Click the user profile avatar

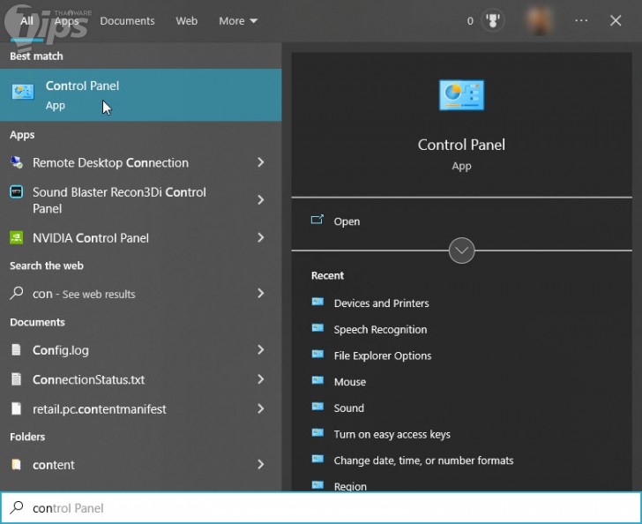[x=539, y=20]
